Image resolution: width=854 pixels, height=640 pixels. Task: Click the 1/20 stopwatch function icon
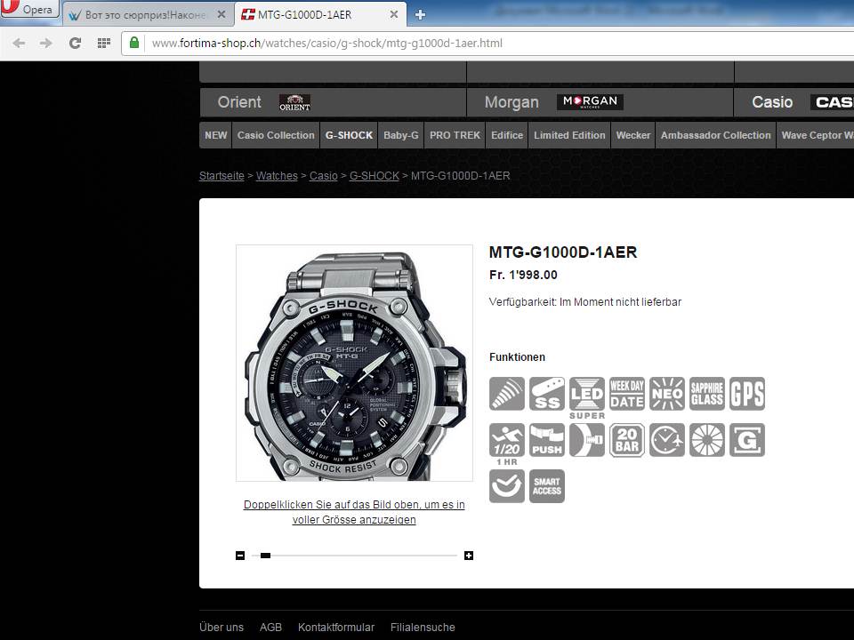[x=507, y=440]
